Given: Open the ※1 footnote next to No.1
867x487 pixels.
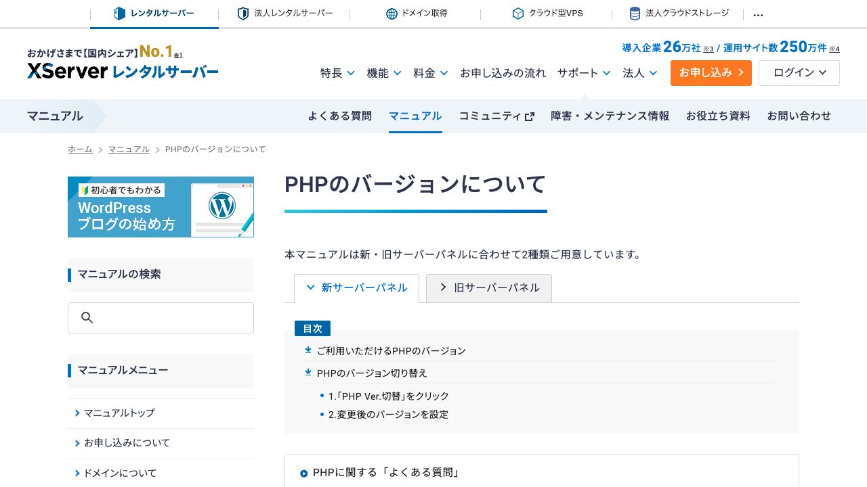Looking at the screenshot, I should [178, 55].
